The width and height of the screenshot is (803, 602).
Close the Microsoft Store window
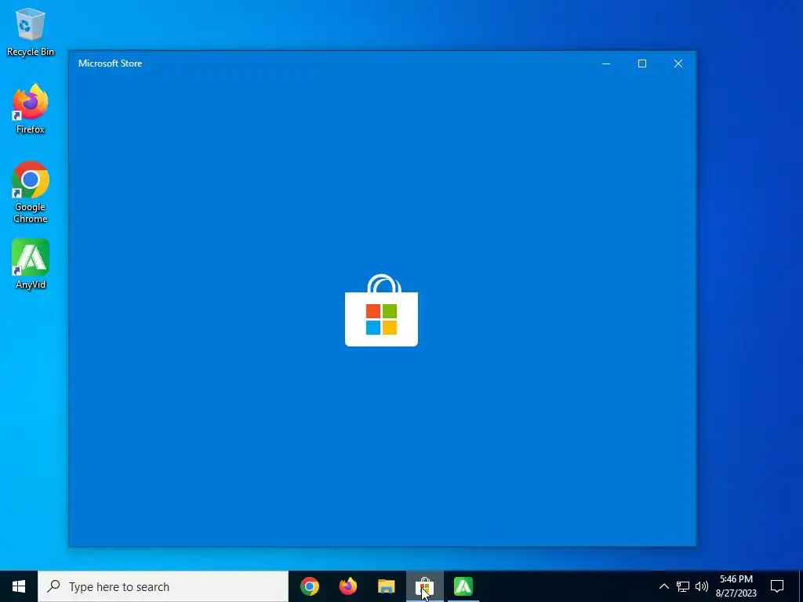tap(678, 63)
